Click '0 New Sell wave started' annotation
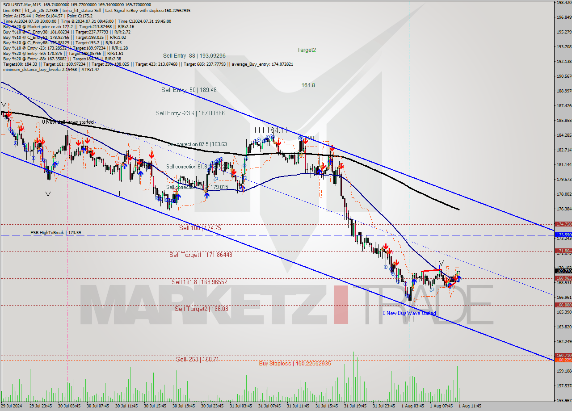 tap(68, 122)
